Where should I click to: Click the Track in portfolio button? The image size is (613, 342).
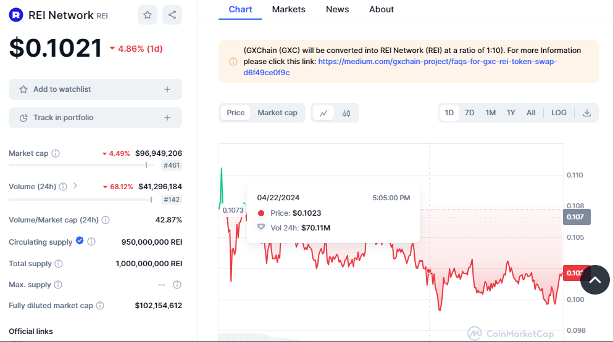[95, 118]
